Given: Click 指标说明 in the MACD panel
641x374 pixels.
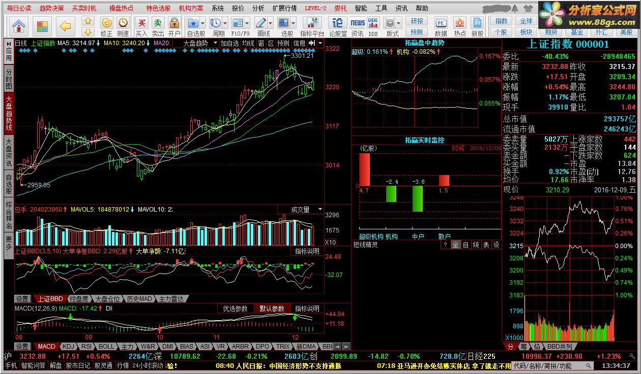Looking at the screenshot, I should (307, 309).
